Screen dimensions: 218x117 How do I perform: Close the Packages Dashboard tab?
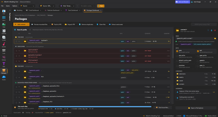(x=101, y=10)
